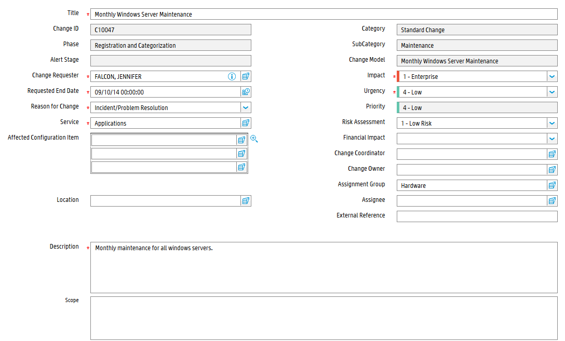565x341 pixels.
Task: Open lookup for first Affected Configuration Item row
Action: click(242, 140)
